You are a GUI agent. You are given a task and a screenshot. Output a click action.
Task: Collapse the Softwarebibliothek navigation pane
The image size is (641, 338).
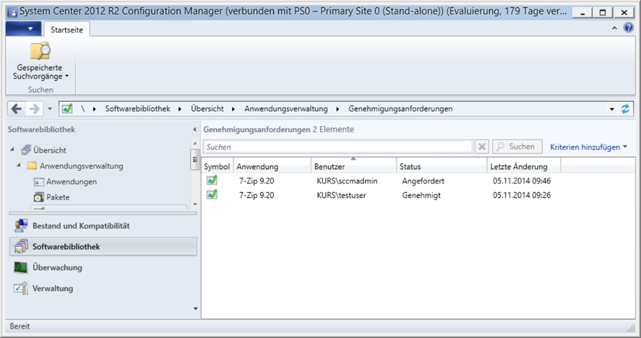195,129
